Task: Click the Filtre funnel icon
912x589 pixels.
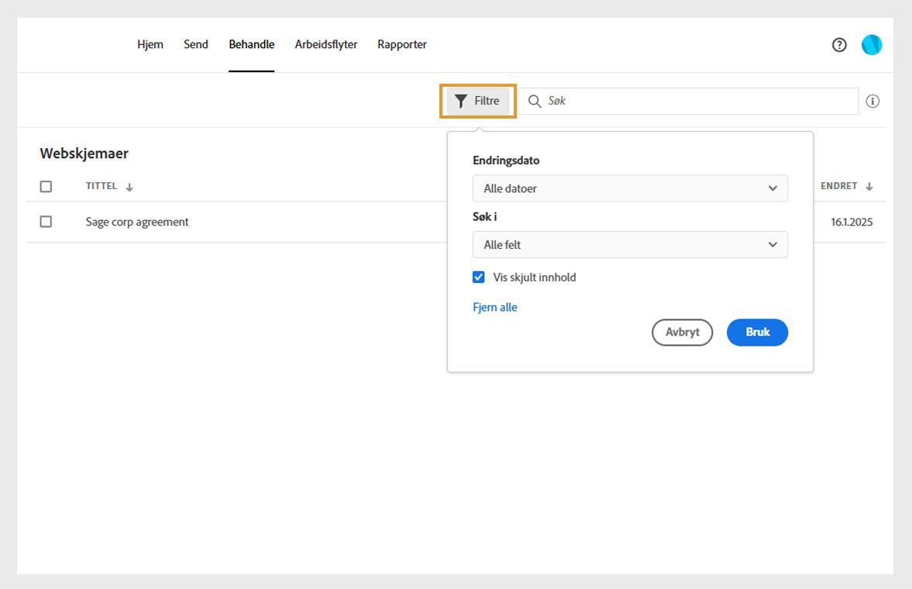Action: 463,100
